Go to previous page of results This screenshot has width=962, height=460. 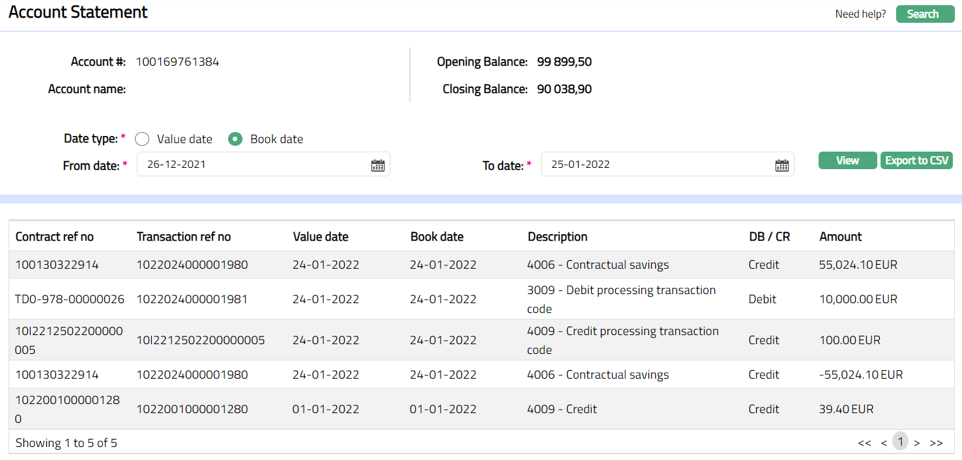pos(884,443)
